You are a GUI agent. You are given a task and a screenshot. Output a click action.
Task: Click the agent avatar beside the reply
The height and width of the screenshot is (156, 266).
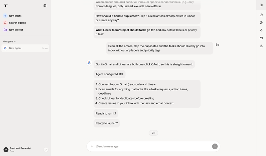[89, 63]
